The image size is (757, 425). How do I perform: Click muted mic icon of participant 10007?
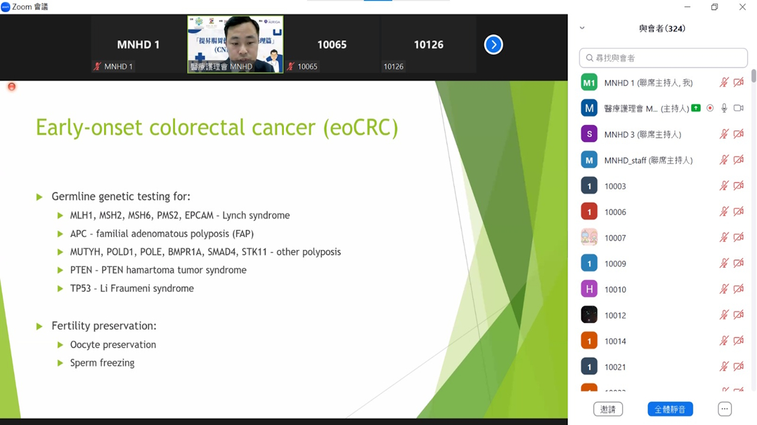(724, 237)
